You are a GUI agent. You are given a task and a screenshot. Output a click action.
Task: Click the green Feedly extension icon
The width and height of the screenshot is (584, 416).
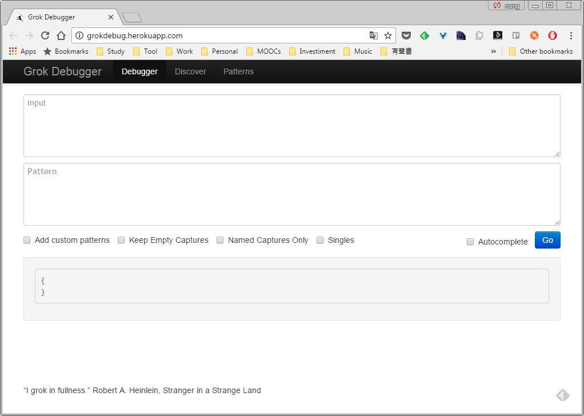[x=424, y=35]
